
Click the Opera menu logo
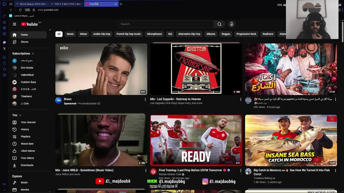tap(4, 4)
